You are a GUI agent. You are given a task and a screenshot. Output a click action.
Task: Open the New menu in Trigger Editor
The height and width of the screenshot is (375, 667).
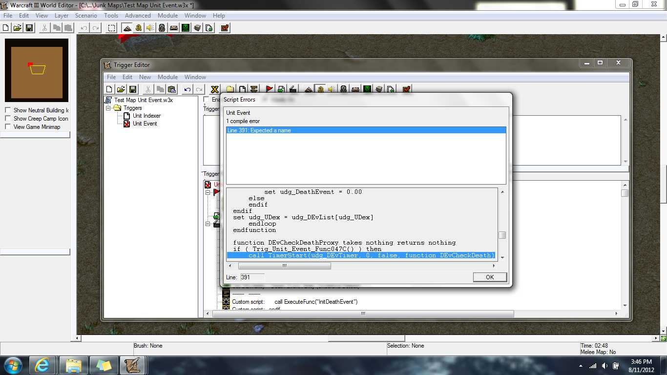click(x=145, y=77)
